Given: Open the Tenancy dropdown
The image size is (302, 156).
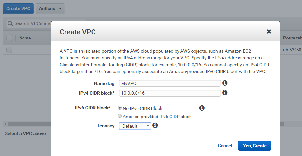Looking at the screenshot, I should (135, 126).
